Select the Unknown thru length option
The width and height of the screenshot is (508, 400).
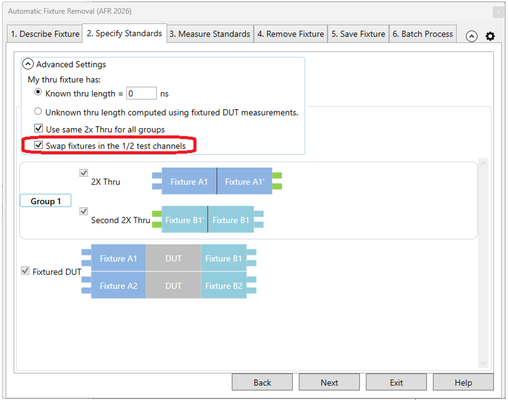click(x=38, y=112)
